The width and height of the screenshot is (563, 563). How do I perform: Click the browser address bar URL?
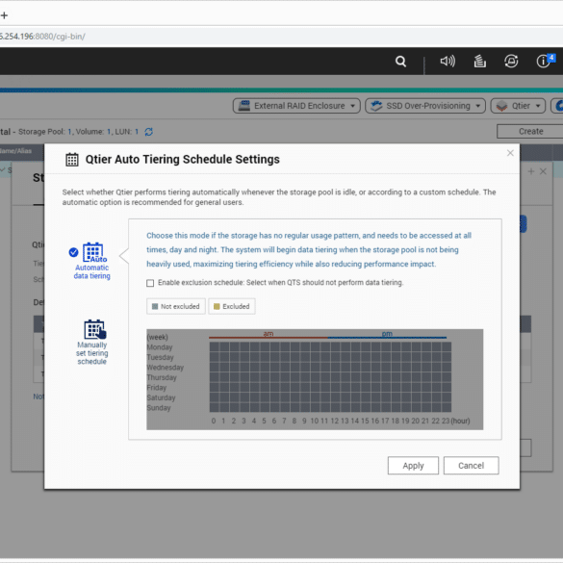click(x=42, y=37)
